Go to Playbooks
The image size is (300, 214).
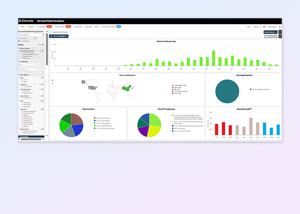point(78,26)
